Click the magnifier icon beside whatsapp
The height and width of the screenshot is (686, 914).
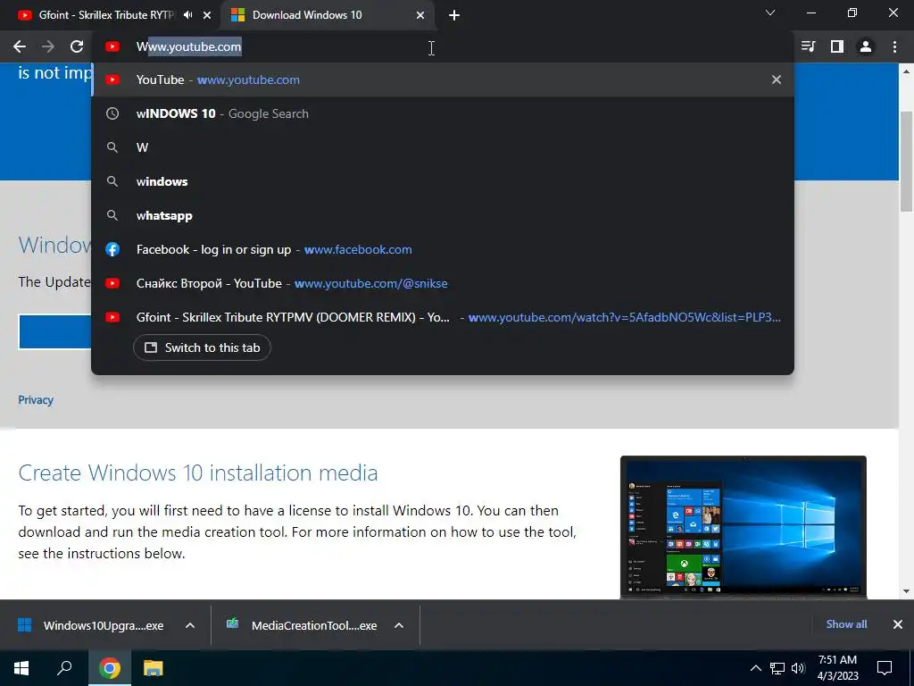(112, 215)
